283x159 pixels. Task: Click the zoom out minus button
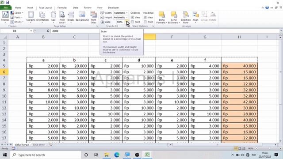click(256, 148)
